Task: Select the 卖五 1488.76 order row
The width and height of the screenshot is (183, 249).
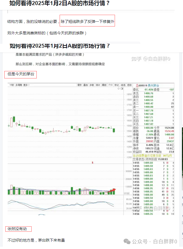Action: pyautogui.click(x=153, y=93)
